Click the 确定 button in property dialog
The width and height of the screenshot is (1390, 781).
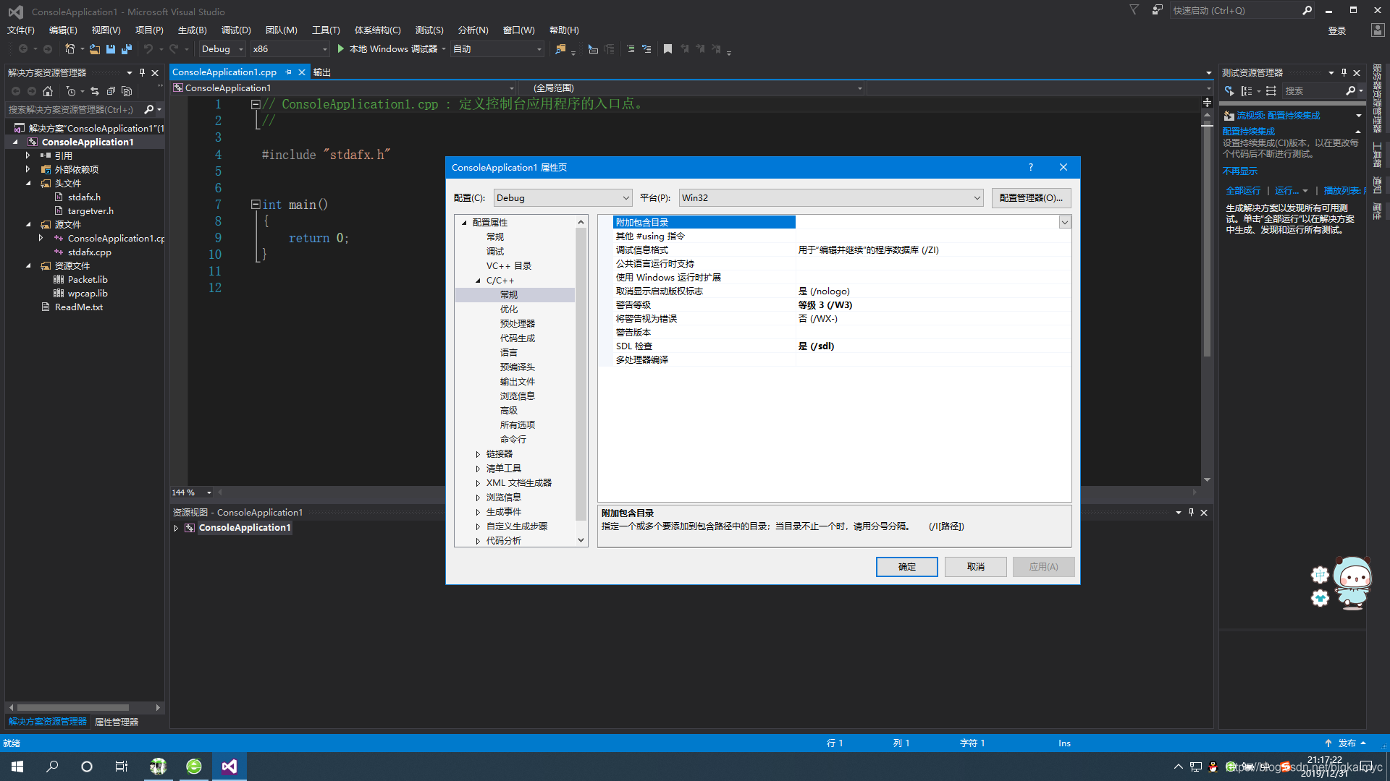pos(907,567)
